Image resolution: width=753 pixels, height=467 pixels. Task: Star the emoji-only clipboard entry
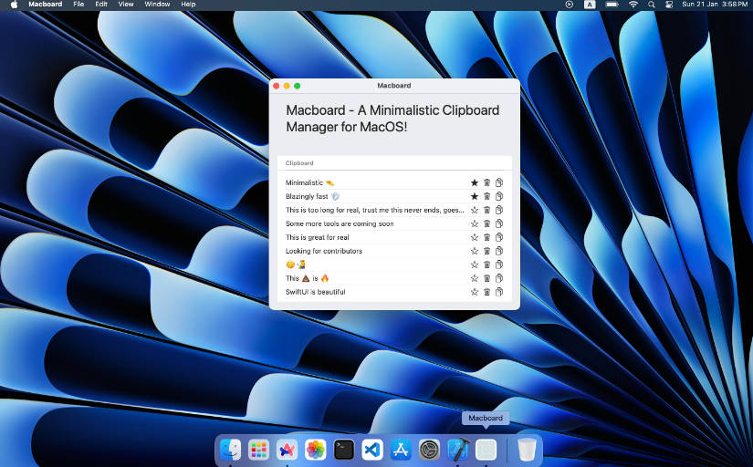tap(475, 265)
